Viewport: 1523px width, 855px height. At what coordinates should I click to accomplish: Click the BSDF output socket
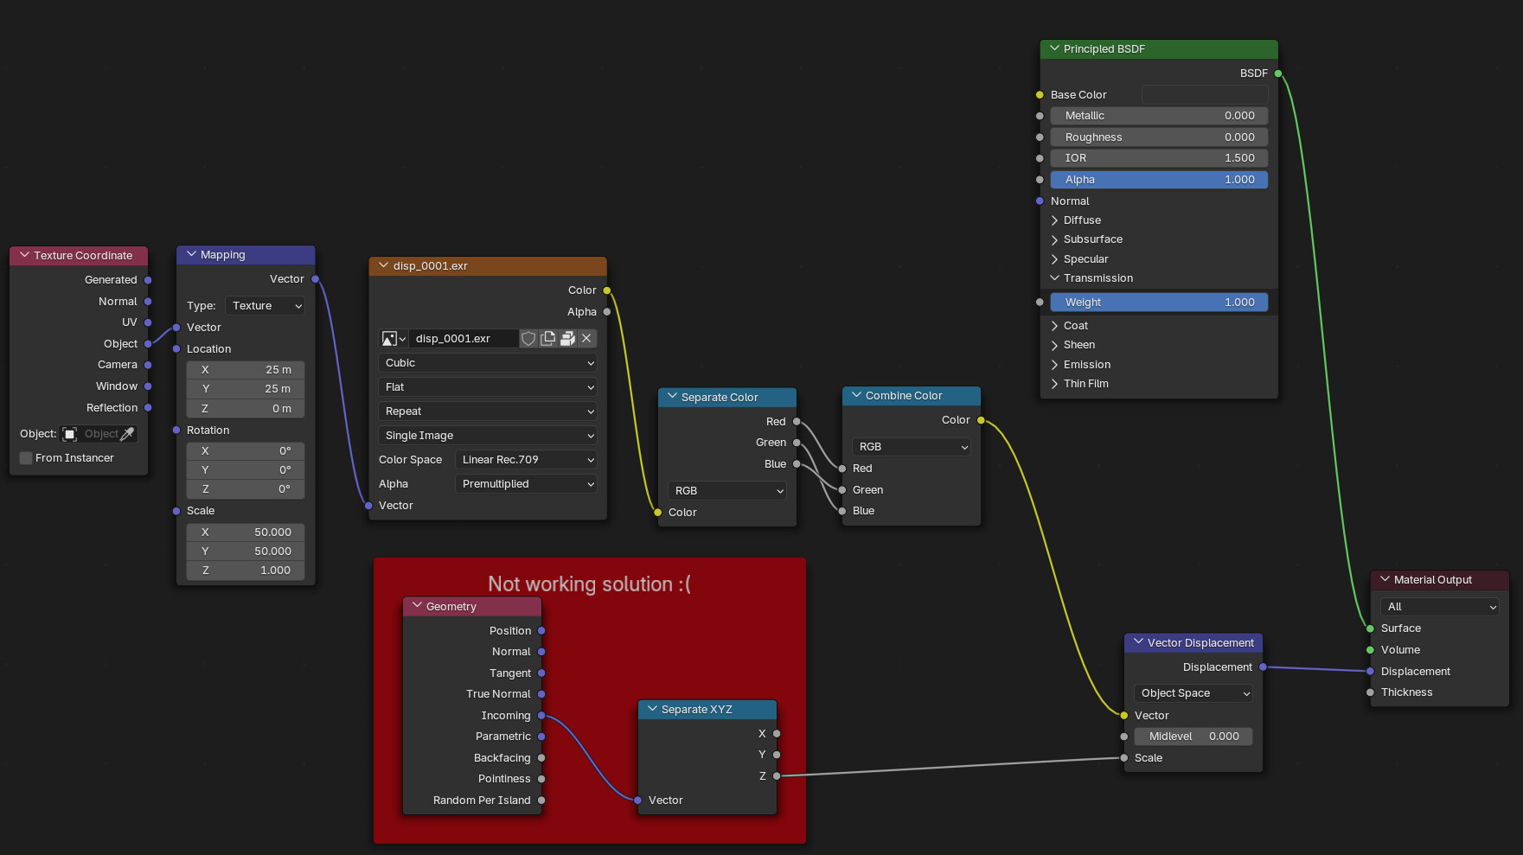(x=1278, y=73)
